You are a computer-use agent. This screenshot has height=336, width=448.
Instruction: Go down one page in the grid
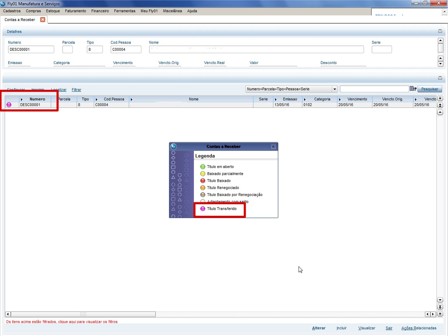click(440, 307)
